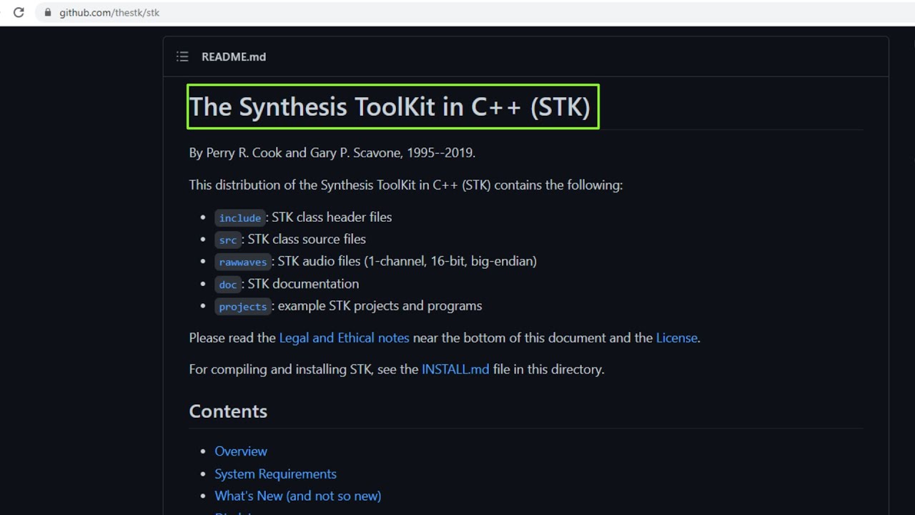The image size is (915, 515).
Task: Click the site security lock icon
Action: [48, 13]
